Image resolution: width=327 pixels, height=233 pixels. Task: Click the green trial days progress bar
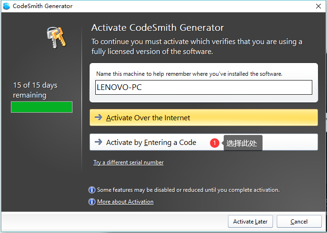pos(42,107)
